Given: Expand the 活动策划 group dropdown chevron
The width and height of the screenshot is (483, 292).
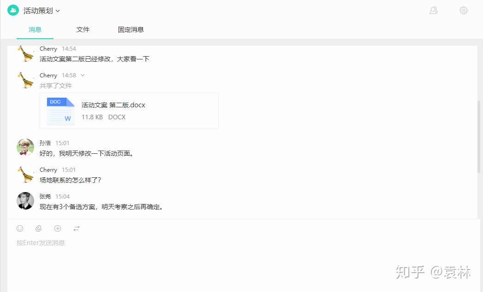Looking at the screenshot, I should (58, 11).
